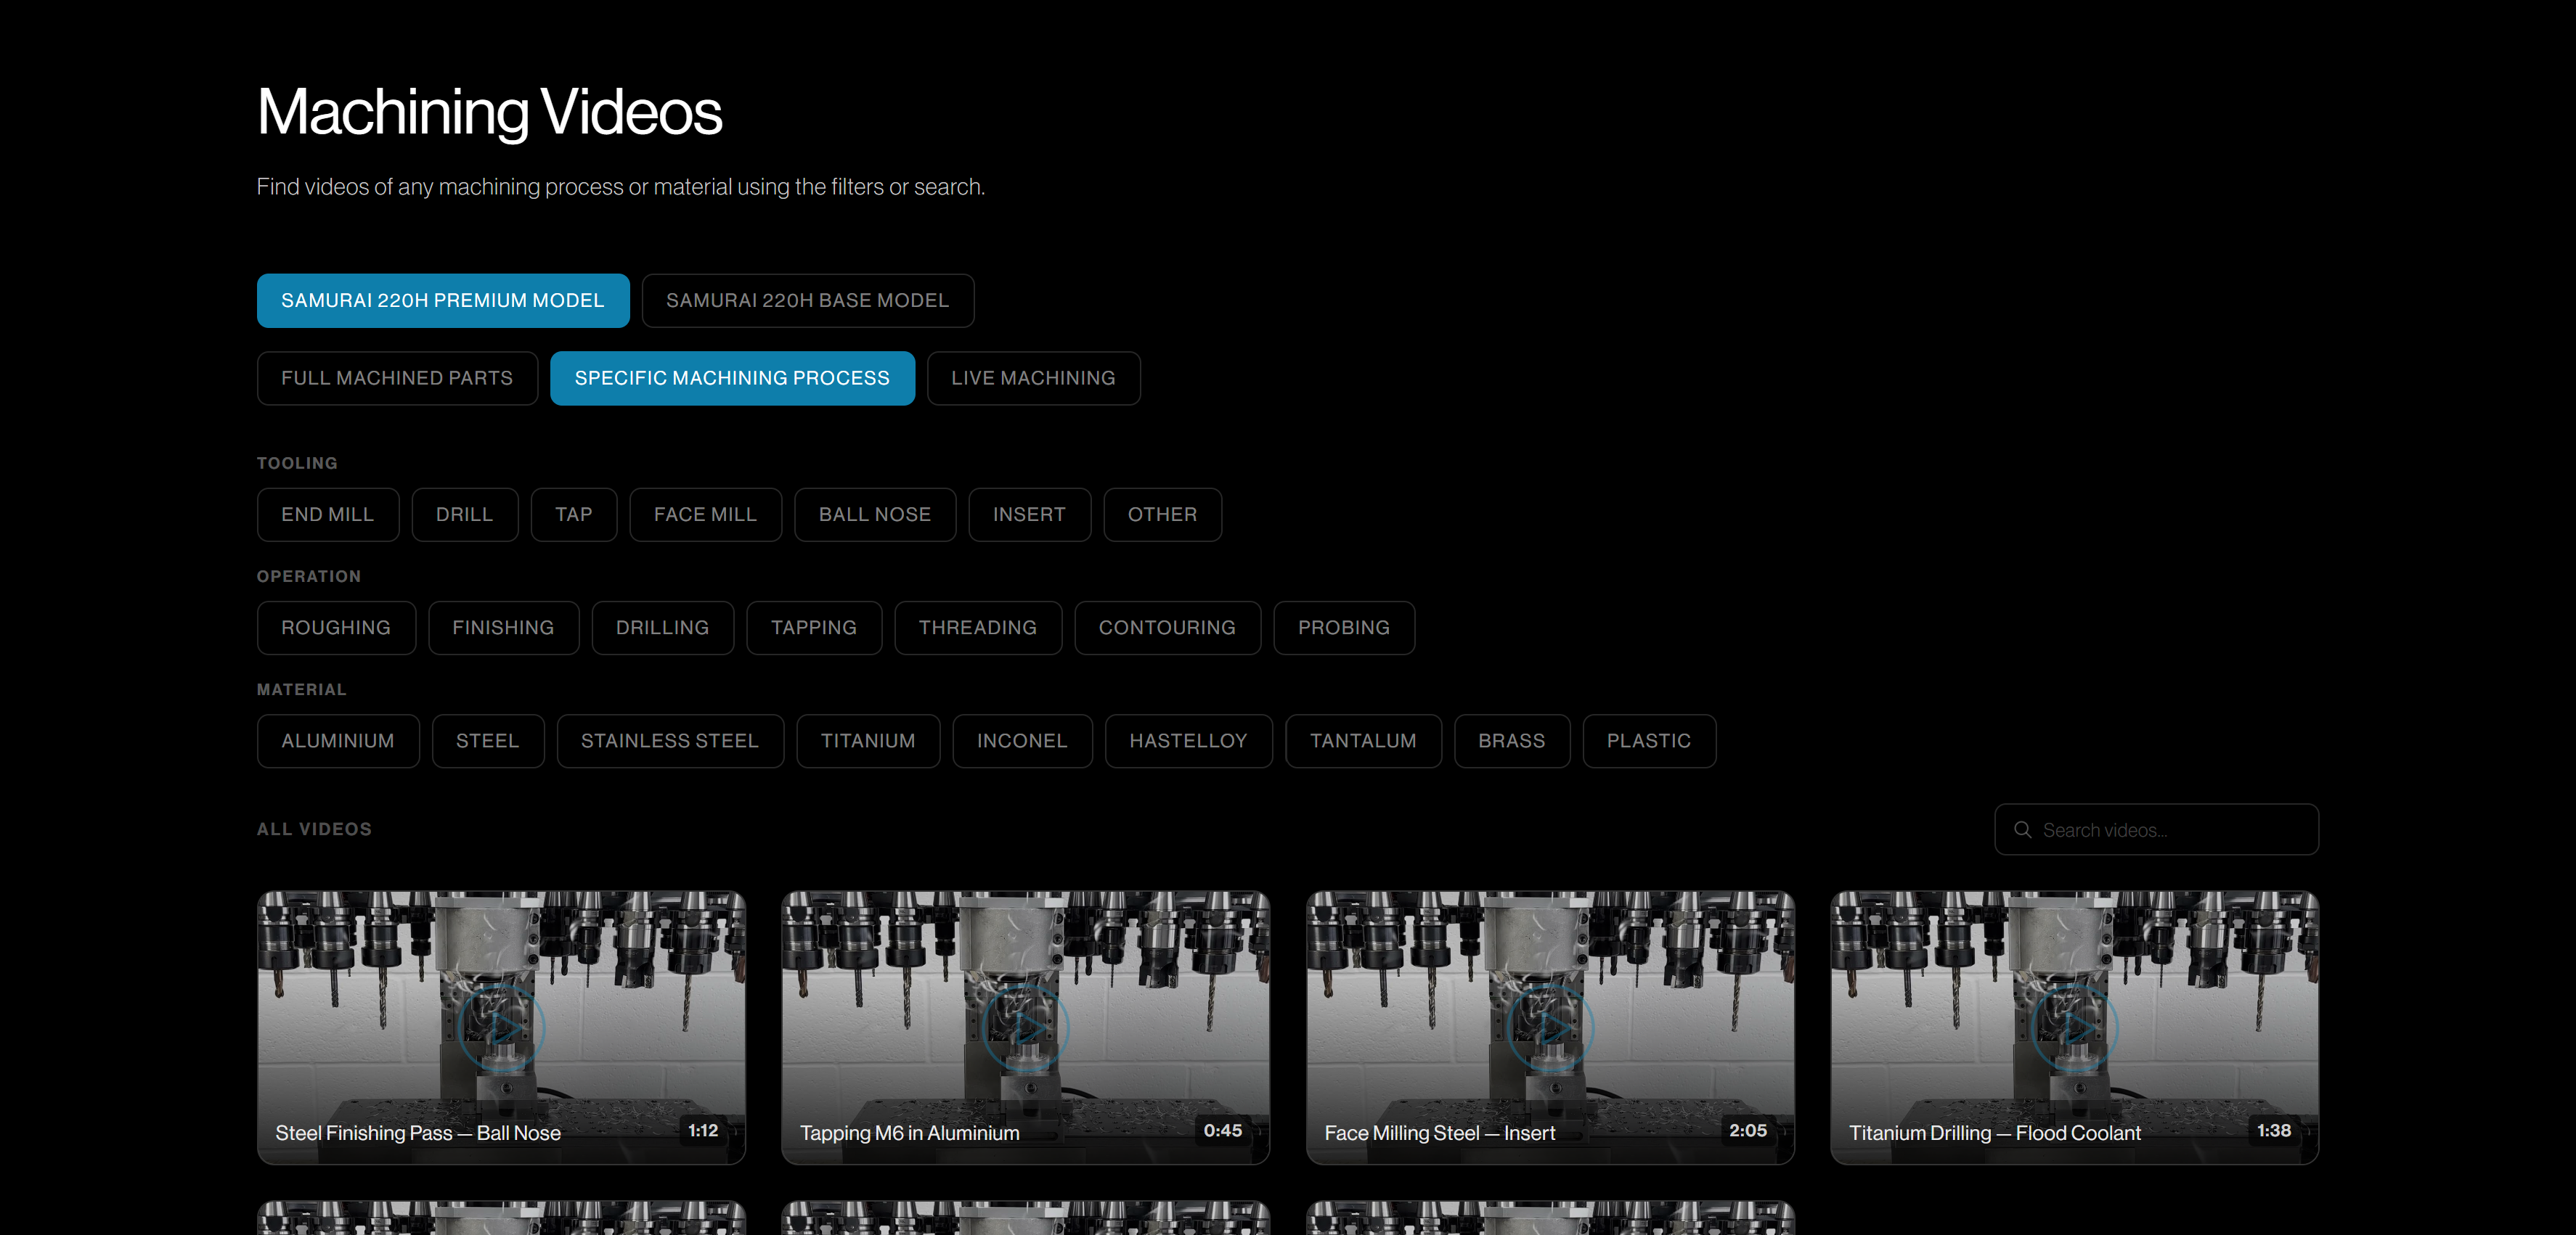Open the 'Titanium Drilling — Flood Coolant' title
This screenshot has height=1235, width=2576.
(x=1995, y=1133)
